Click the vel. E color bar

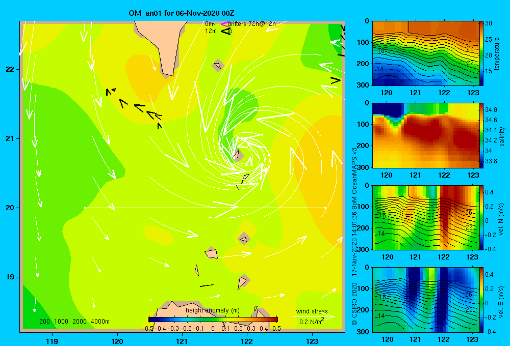click(481, 300)
